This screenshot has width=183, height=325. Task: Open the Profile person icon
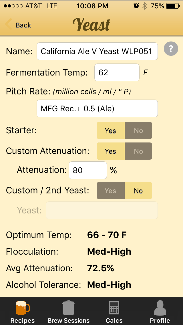pyautogui.click(x=160, y=308)
